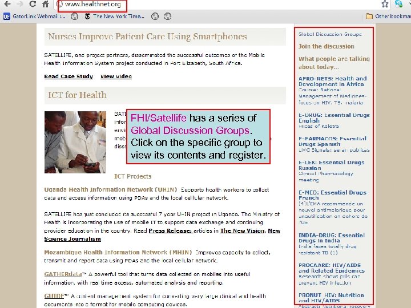The image size is (411, 308).
Task: Open the first globe bookmark after New York Times
Action: pos(155,17)
